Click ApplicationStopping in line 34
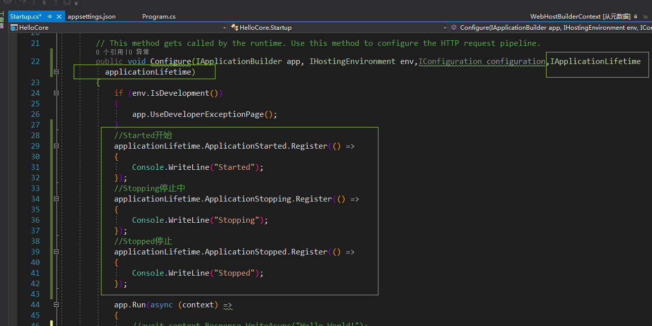 [248, 199]
